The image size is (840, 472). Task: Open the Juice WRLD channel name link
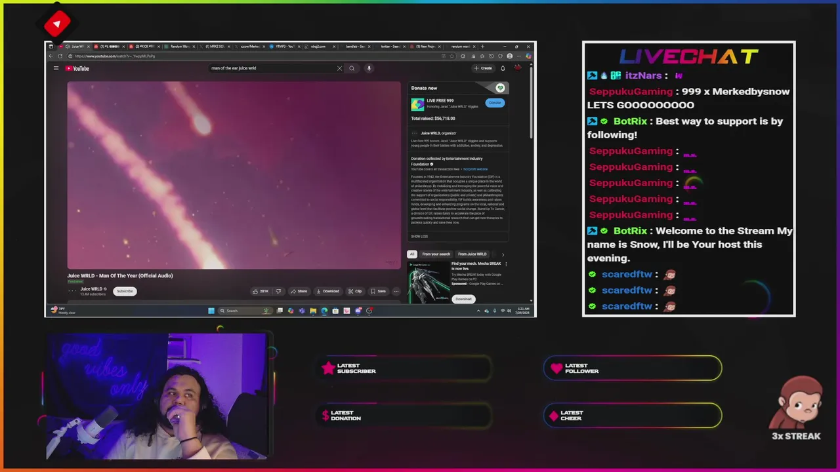(91, 289)
